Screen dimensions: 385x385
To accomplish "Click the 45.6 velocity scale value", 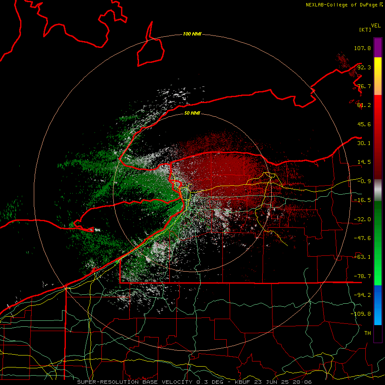I will pyautogui.click(x=364, y=124).
